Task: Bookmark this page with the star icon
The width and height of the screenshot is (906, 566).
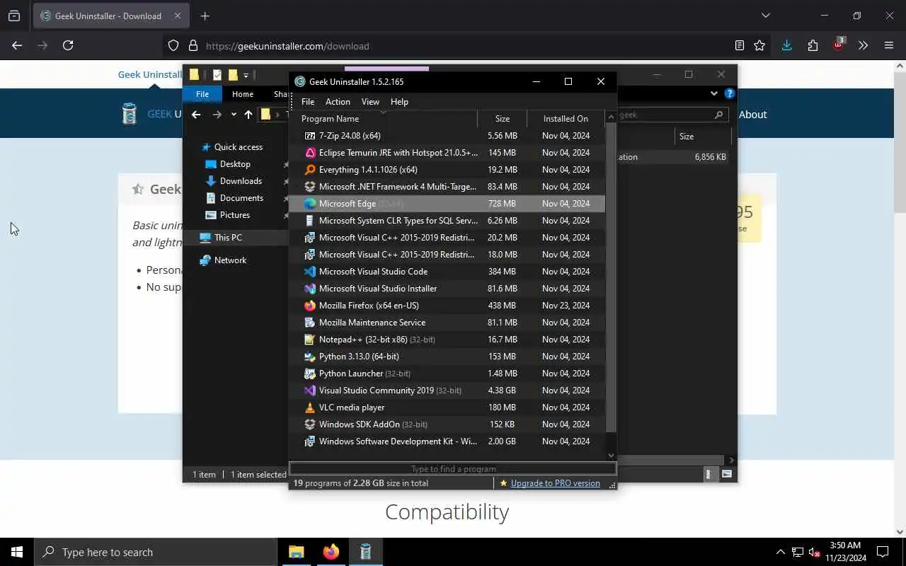Action: 759,45
